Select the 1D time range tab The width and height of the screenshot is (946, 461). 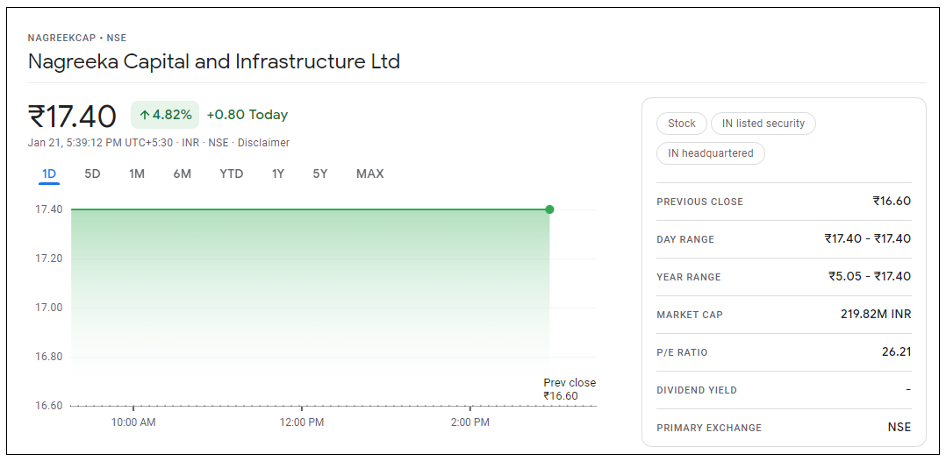tap(49, 174)
